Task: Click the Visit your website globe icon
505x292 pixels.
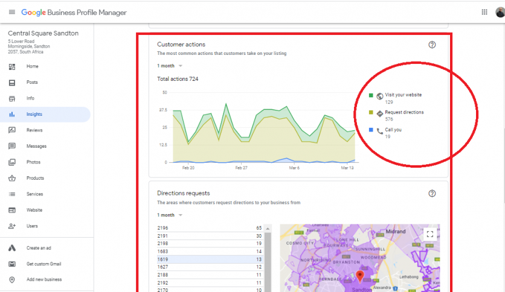Action: click(380, 96)
